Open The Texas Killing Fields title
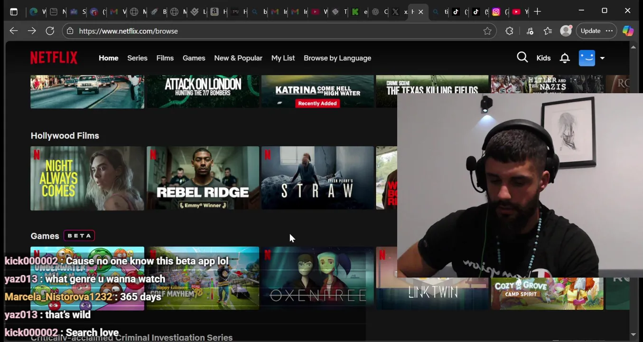This screenshot has height=342, width=643. click(432, 85)
